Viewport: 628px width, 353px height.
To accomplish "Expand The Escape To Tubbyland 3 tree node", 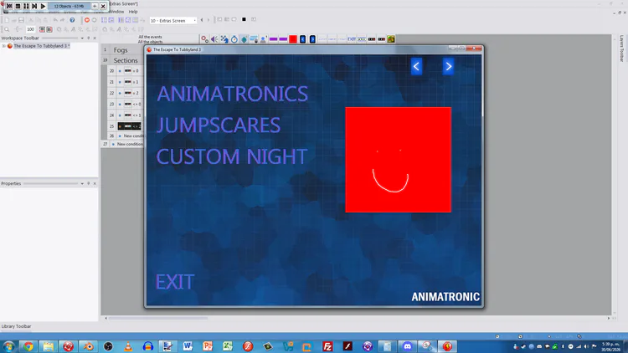I will click(3, 46).
